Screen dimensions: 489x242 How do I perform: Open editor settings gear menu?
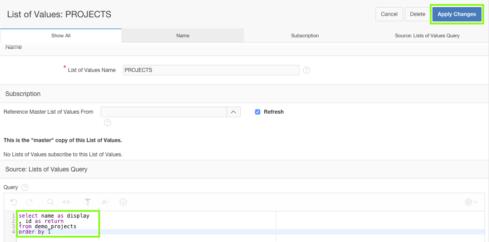coord(471,202)
